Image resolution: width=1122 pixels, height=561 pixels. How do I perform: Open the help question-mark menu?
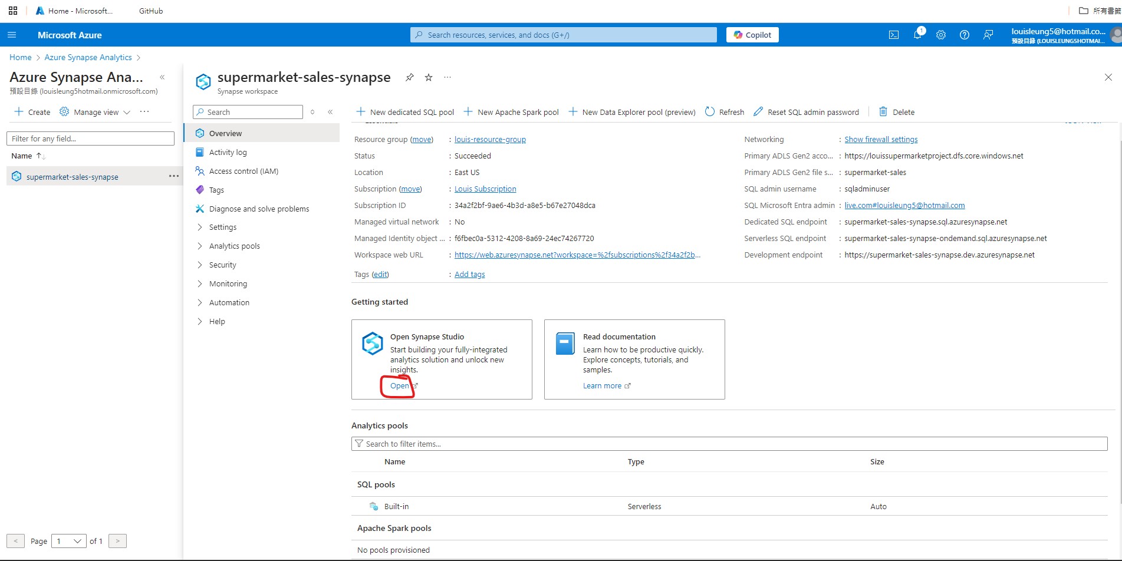[x=965, y=35]
